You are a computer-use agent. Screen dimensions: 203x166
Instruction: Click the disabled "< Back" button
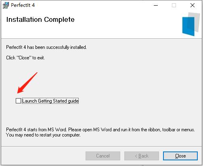tap(142, 156)
